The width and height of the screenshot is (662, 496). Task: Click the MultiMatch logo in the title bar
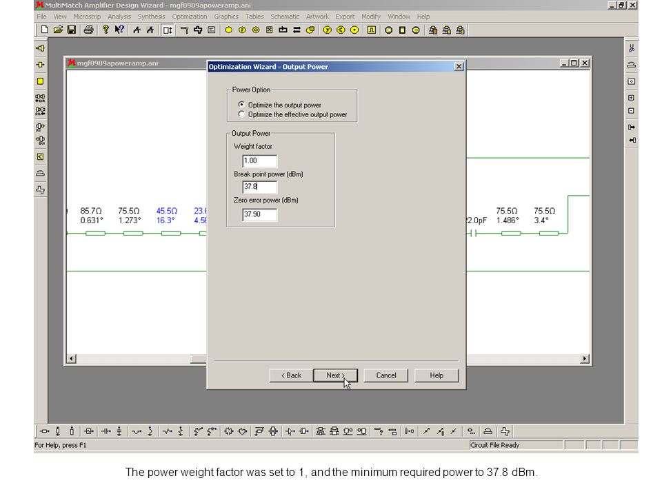(39, 5)
